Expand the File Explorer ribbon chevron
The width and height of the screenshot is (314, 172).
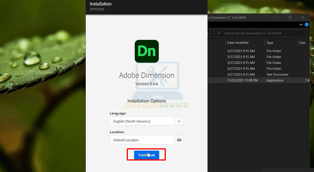301,25
